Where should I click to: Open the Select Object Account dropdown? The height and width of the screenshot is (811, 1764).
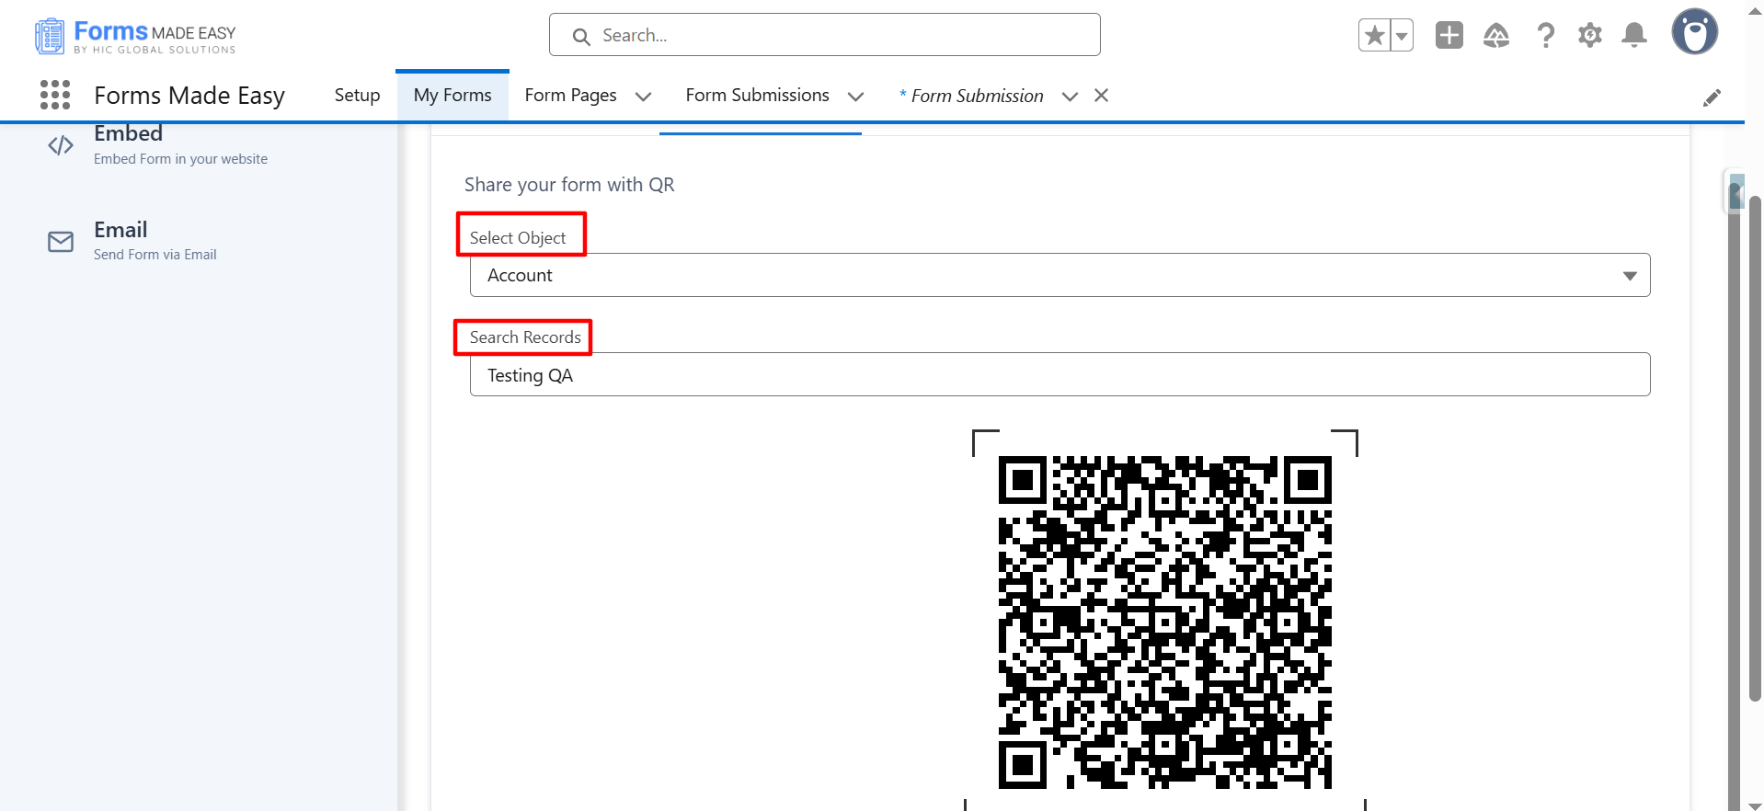point(1060,275)
